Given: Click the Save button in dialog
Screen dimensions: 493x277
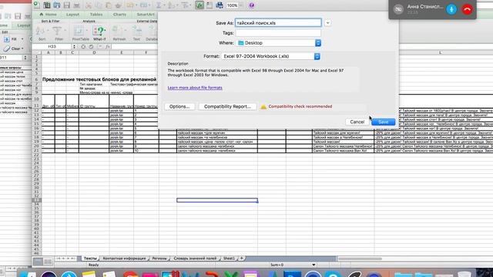Looking at the screenshot, I should click(384, 122).
